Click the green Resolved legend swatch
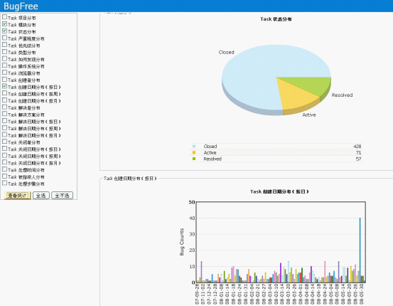 (x=194, y=159)
